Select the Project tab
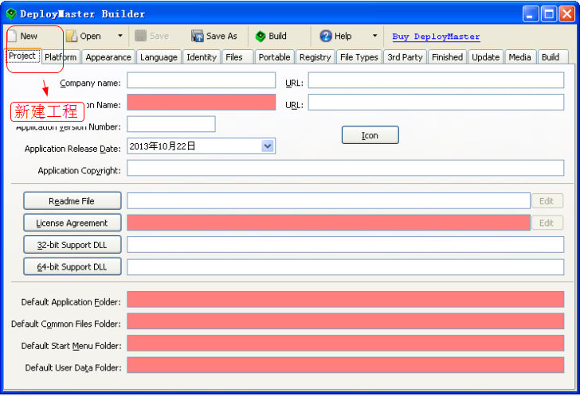Screen dimensions: 580x396 tap(22, 56)
